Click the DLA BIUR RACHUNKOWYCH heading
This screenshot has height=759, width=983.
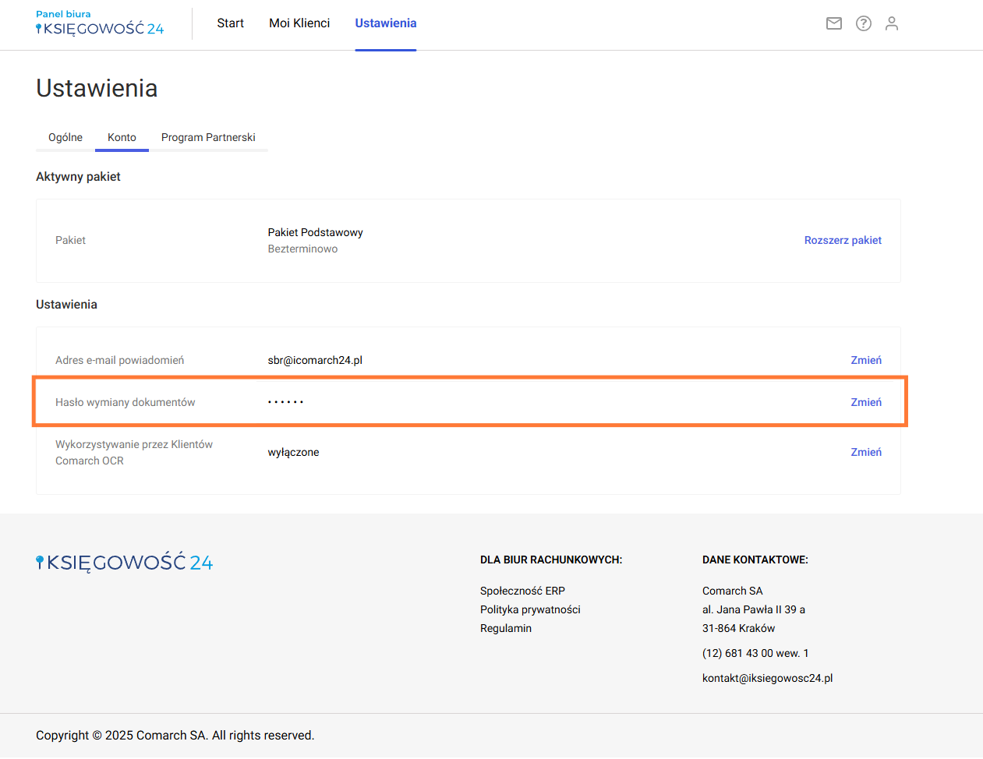pyautogui.click(x=551, y=560)
